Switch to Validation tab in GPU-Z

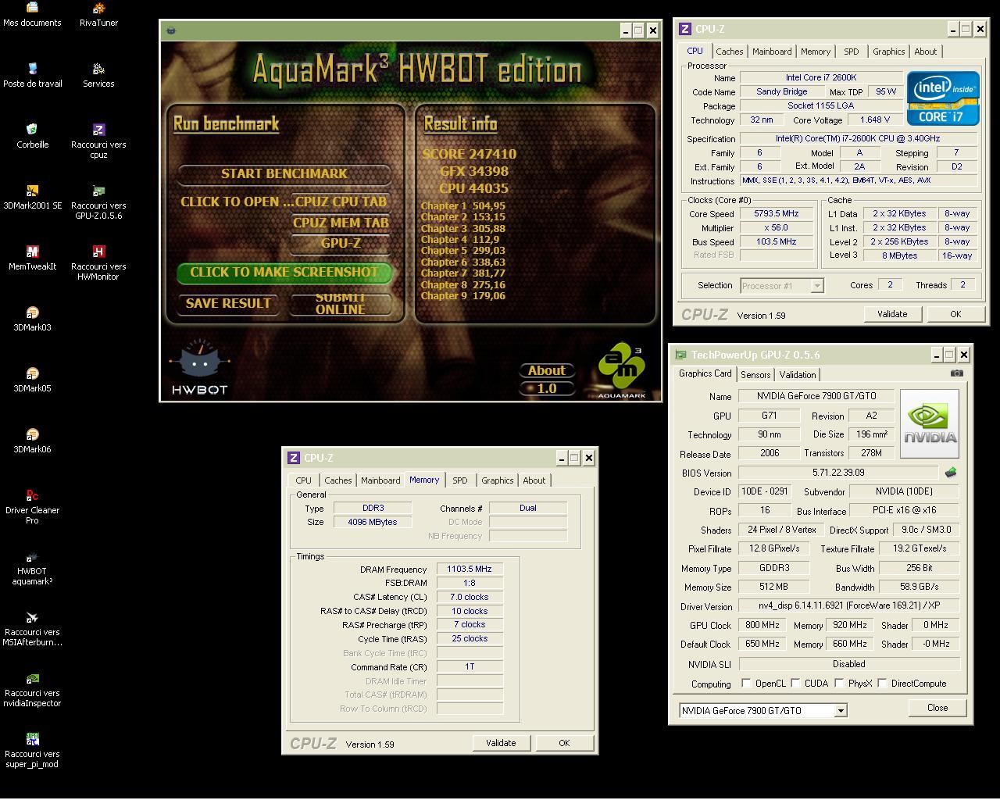pos(798,375)
